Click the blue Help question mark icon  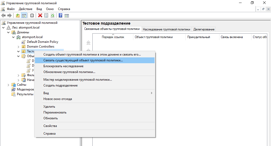tap(61, 15)
